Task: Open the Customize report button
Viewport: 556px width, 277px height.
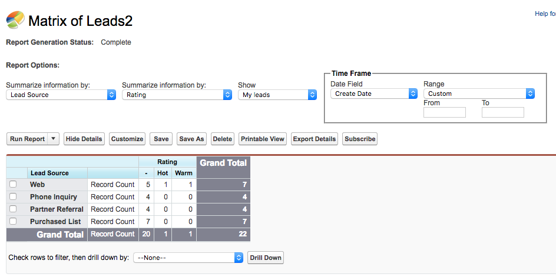Action: [127, 139]
